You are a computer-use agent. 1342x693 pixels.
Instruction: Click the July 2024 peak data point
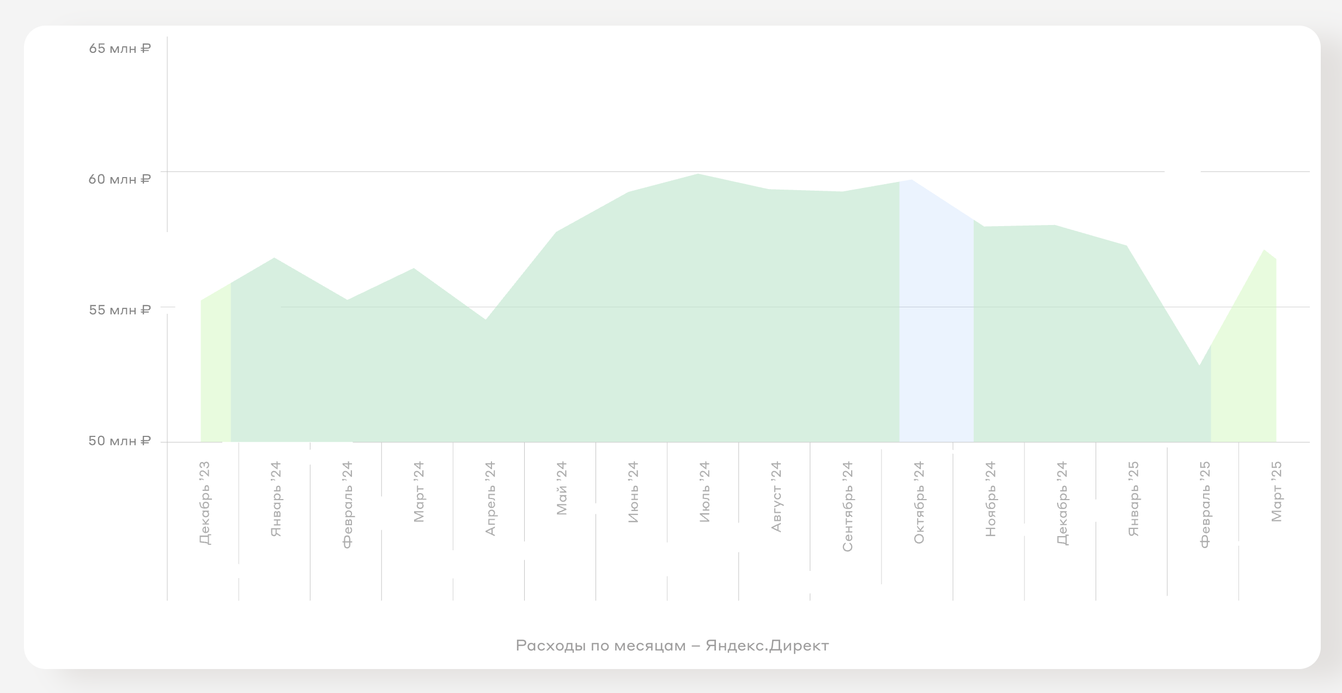[x=698, y=174]
